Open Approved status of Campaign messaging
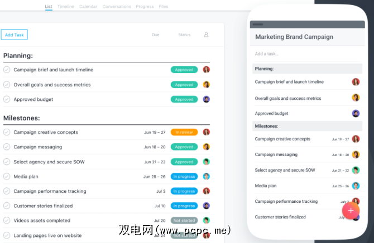 184,147
